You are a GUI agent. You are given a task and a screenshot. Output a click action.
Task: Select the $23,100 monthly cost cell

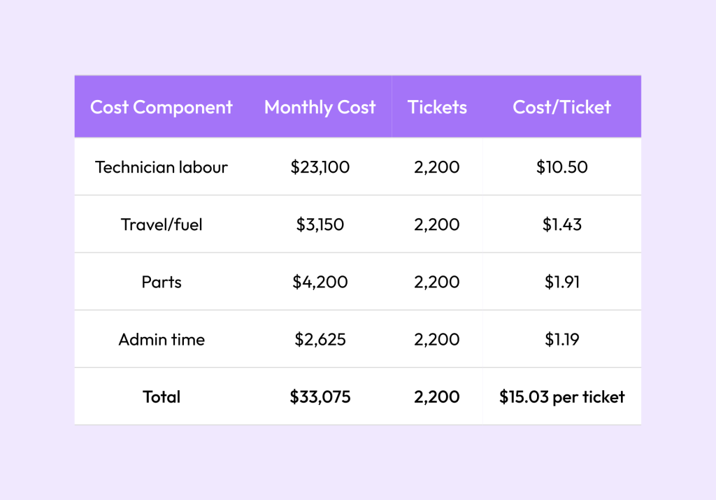point(320,167)
